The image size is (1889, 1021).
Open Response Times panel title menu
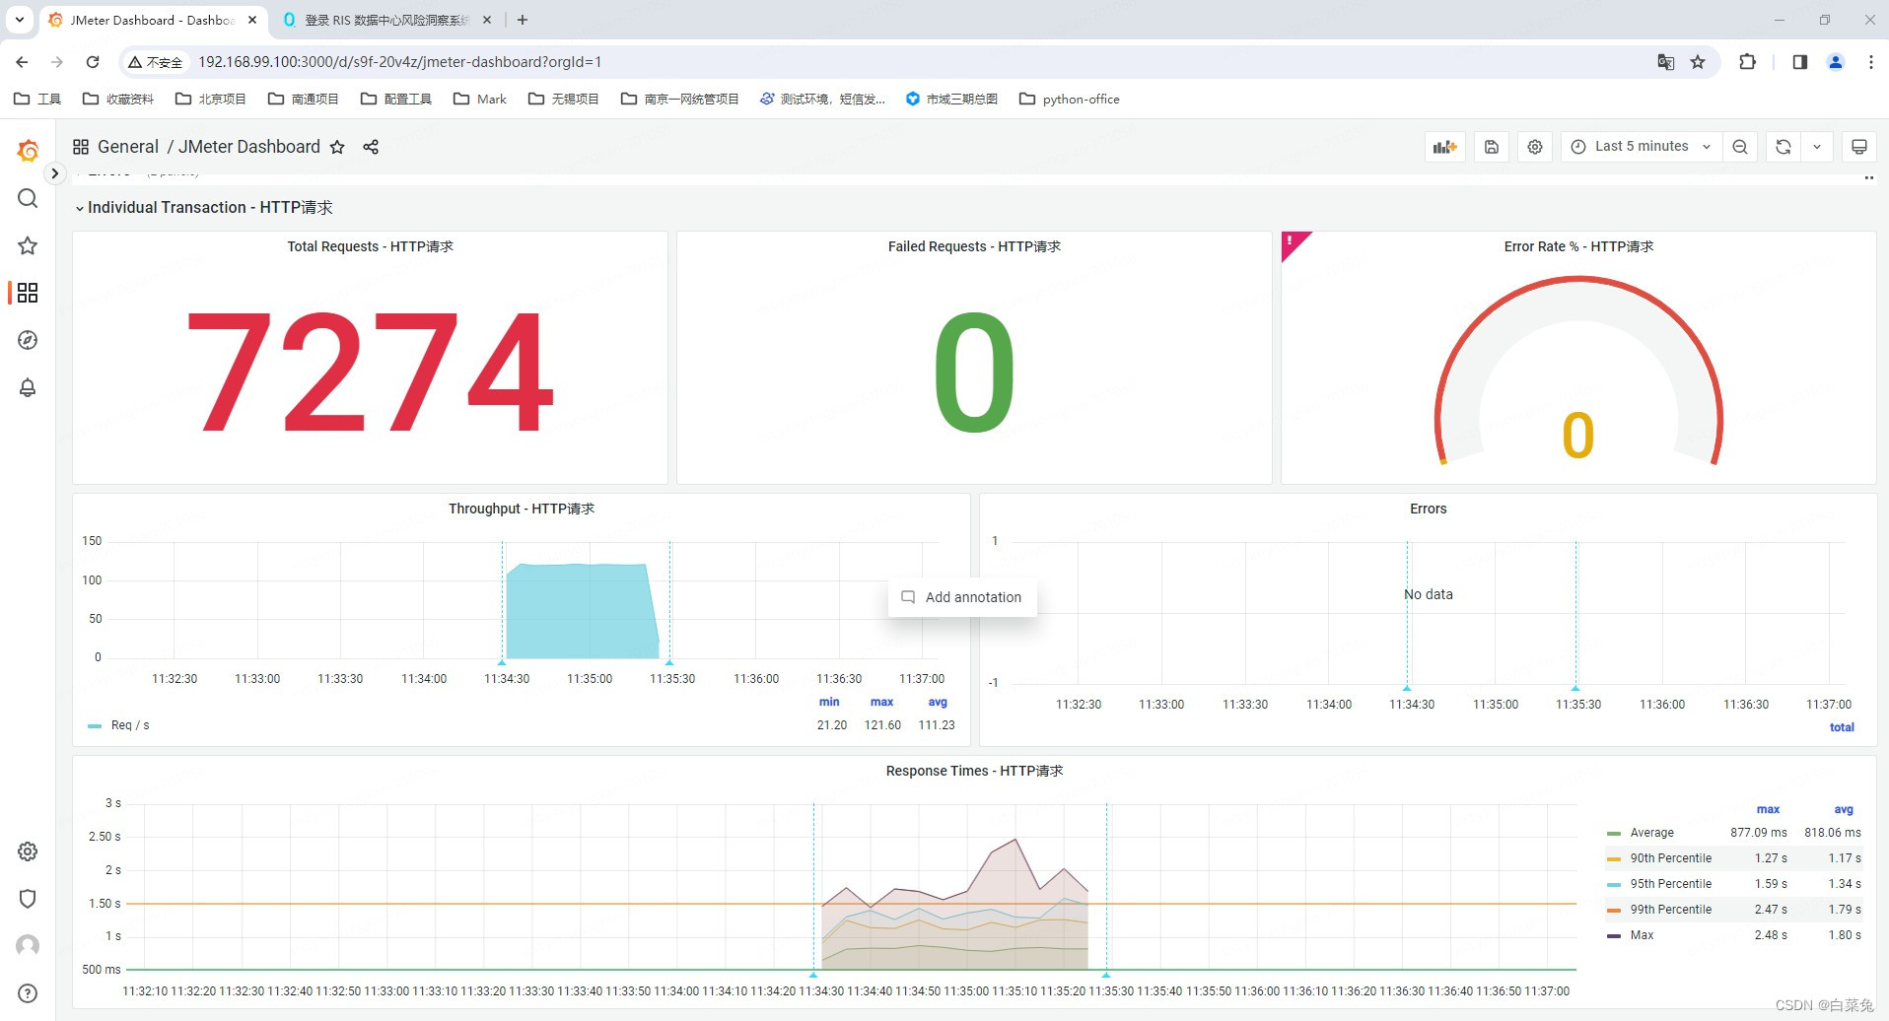974,771
